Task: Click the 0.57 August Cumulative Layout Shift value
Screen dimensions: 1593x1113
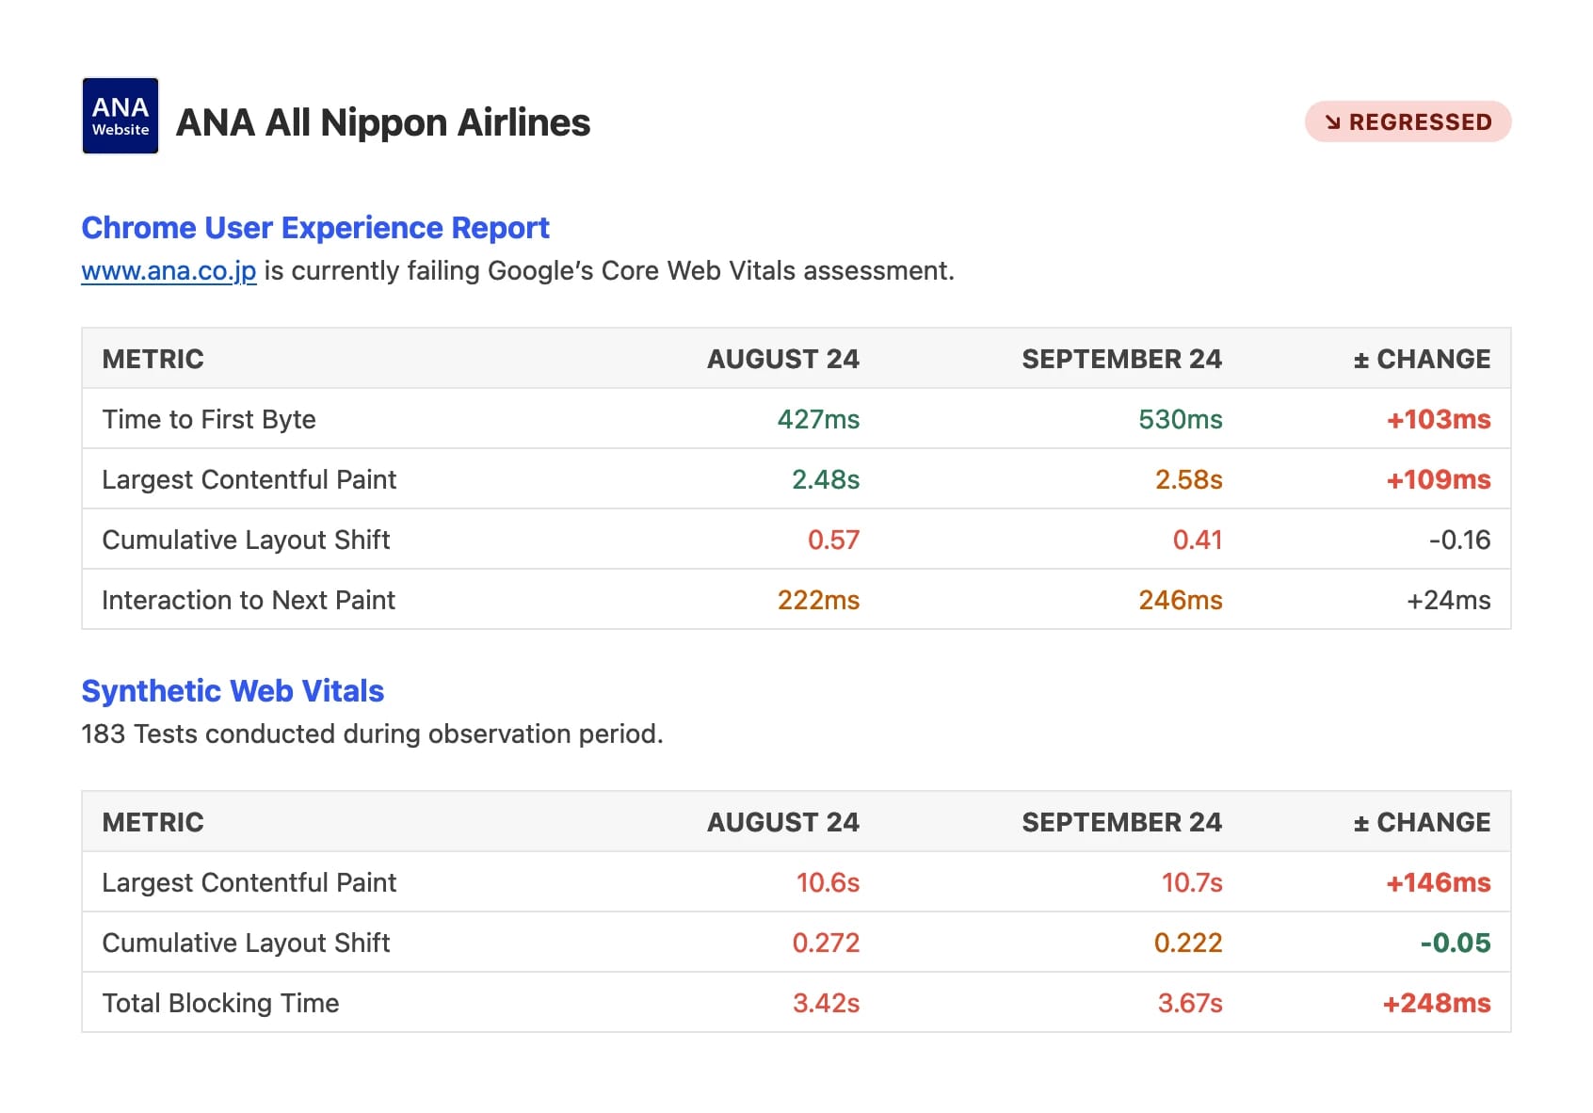Action: (x=833, y=540)
